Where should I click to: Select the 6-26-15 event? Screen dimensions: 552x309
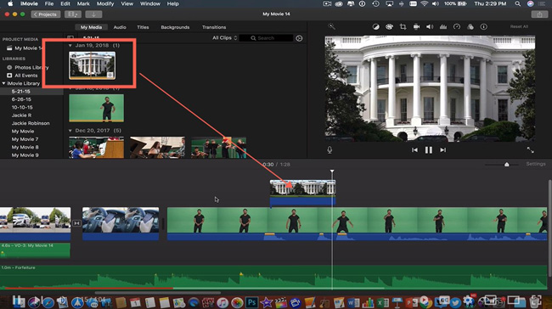(x=21, y=99)
